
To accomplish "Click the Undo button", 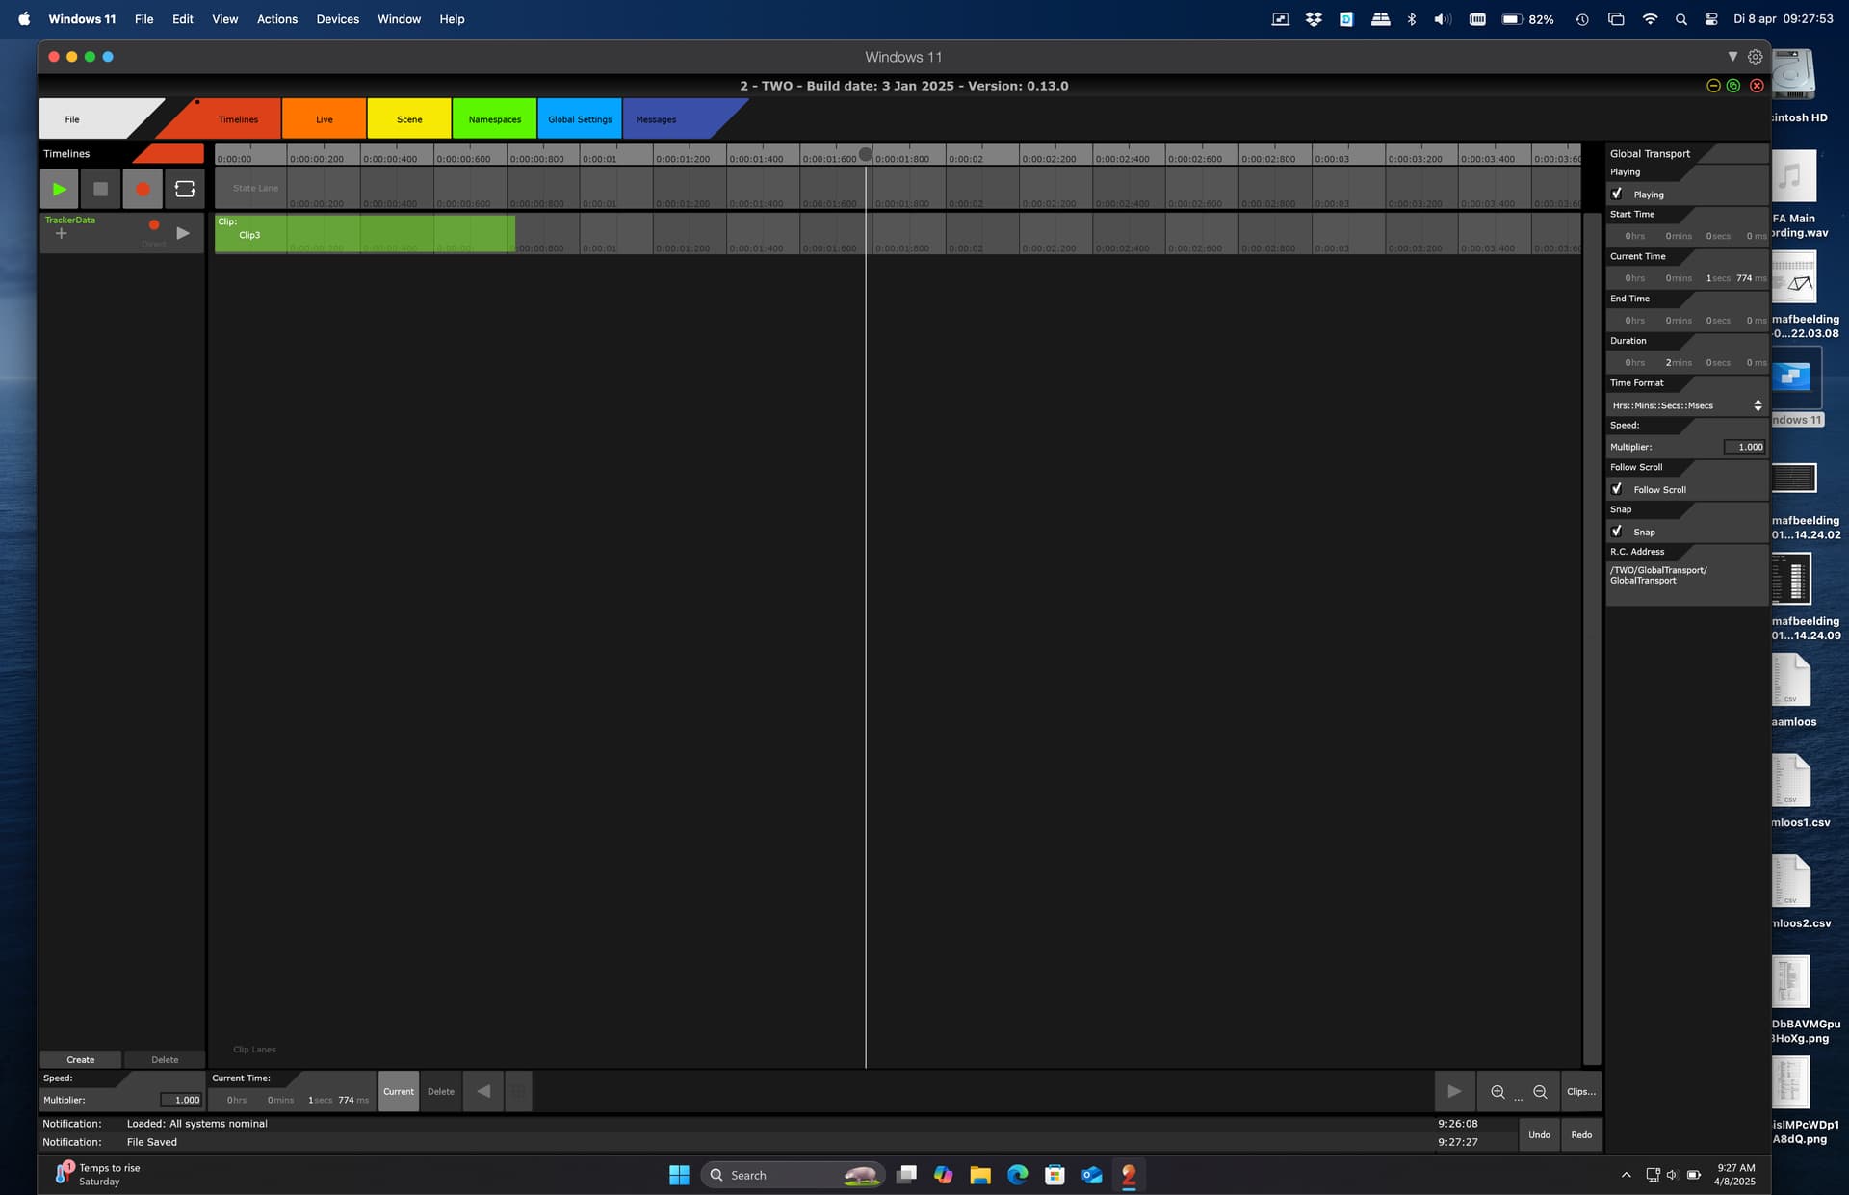I will pos(1539,1134).
